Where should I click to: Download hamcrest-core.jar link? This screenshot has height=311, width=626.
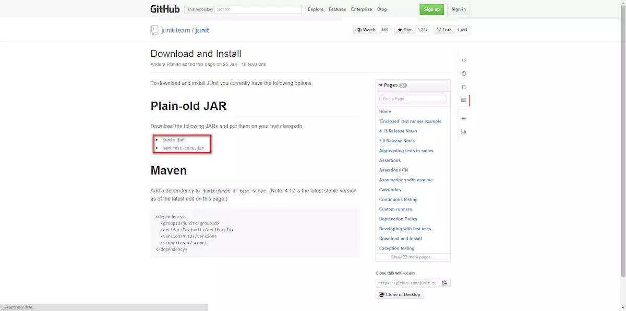pos(183,148)
